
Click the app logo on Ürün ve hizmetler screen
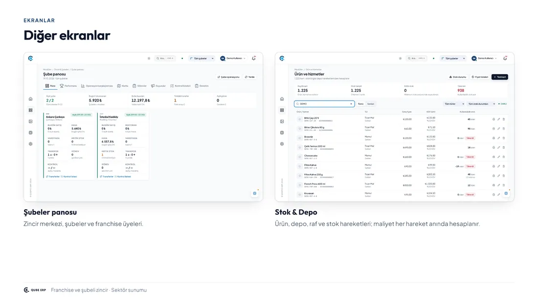click(282, 59)
